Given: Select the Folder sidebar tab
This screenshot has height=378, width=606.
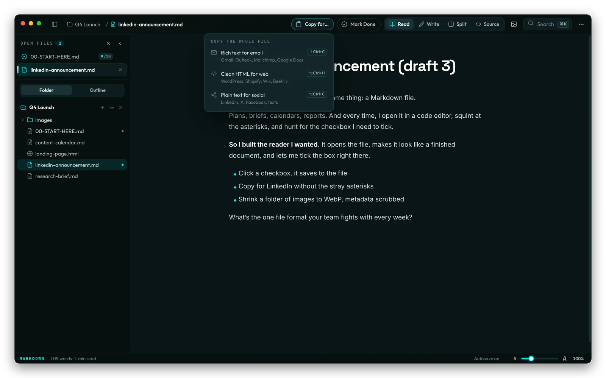Looking at the screenshot, I should 46,90.
